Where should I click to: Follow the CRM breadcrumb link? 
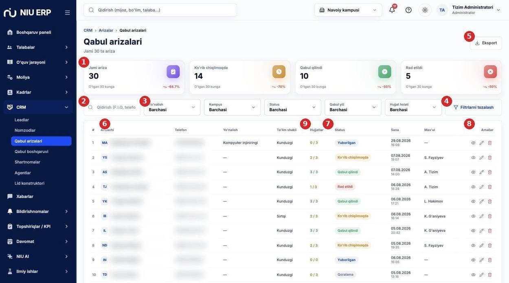click(x=88, y=31)
